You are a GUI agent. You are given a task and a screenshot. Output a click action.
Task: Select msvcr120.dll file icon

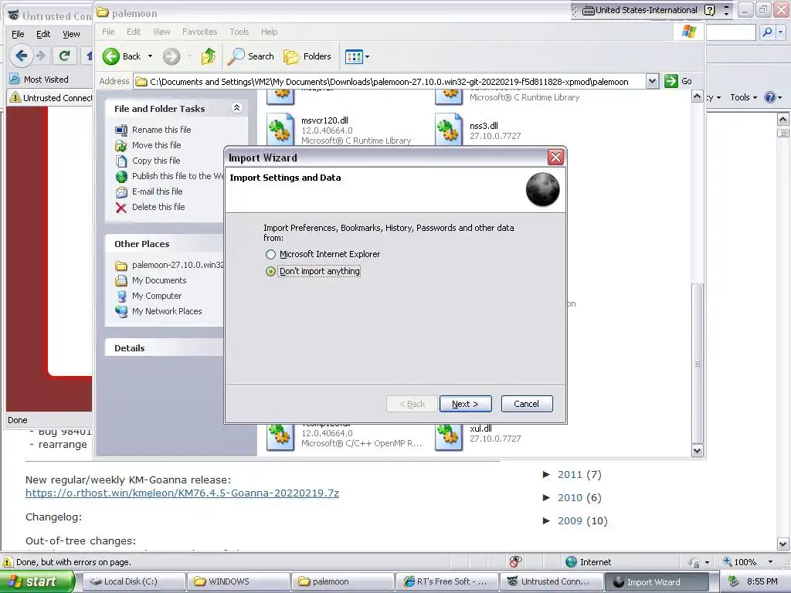tap(280, 129)
